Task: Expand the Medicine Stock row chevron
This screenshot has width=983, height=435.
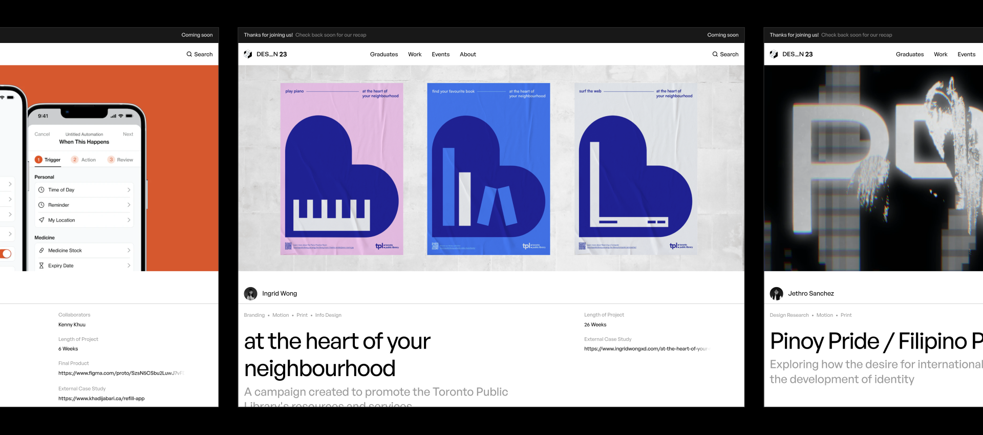Action: 129,250
